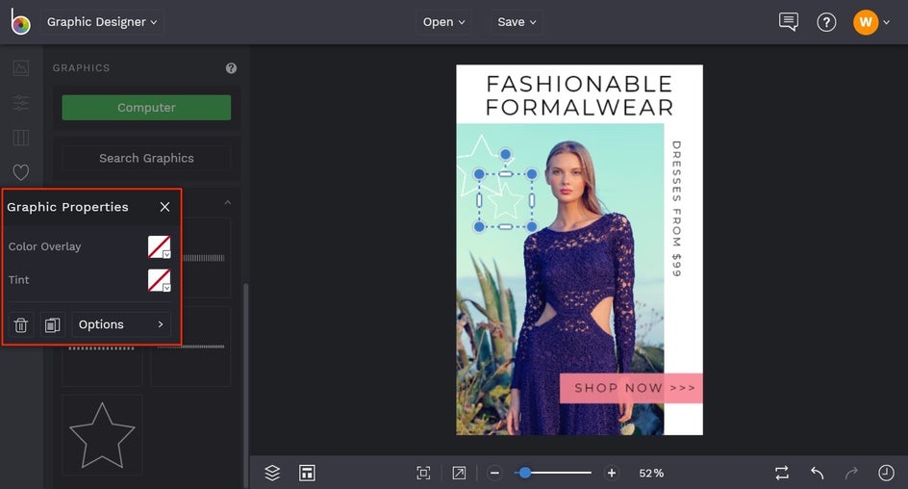Screen dimensions: 908x489
Task: Click the feedback chat bubble icon
Action: tap(789, 22)
